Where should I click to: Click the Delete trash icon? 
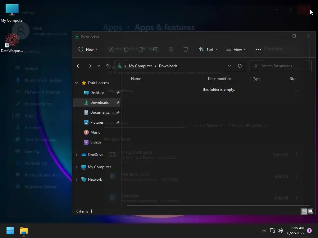(186, 49)
